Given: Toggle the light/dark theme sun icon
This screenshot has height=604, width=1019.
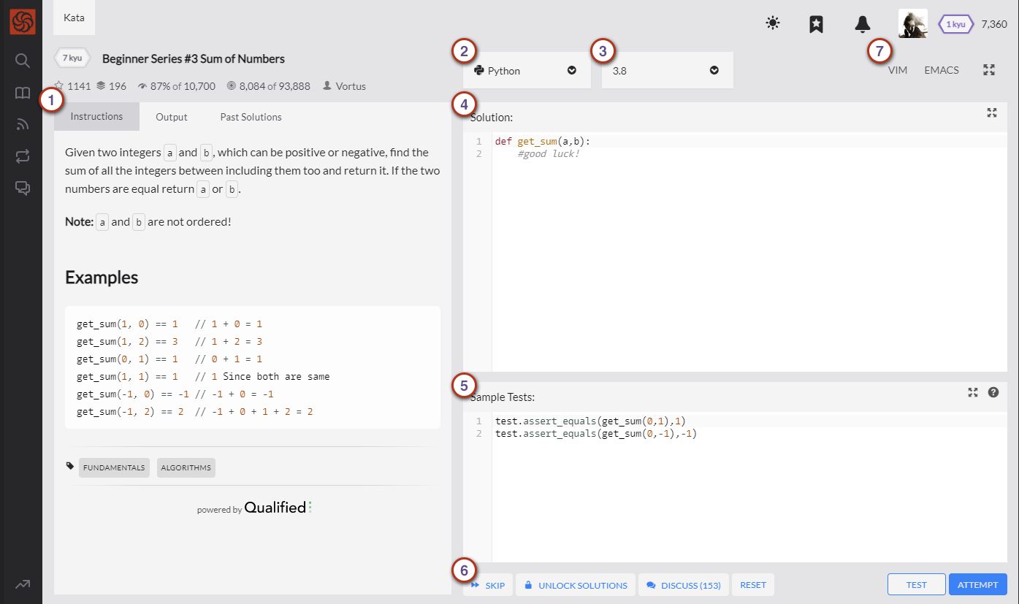Looking at the screenshot, I should 773,23.
